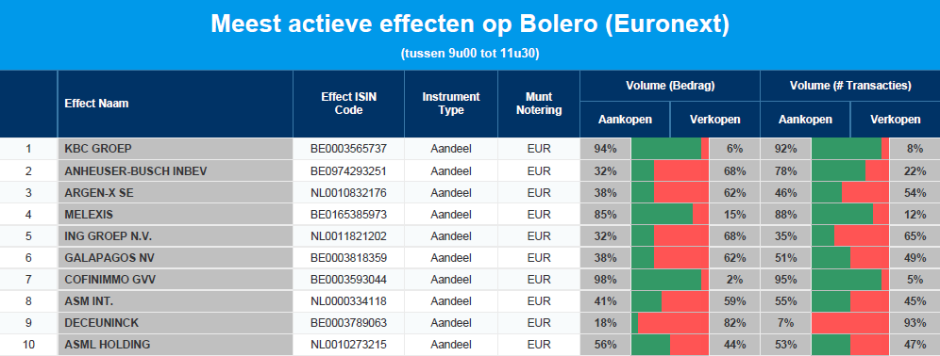The height and width of the screenshot is (356, 940).
Task: Click GALAPAGOS NV stock name
Action: click(x=105, y=258)
